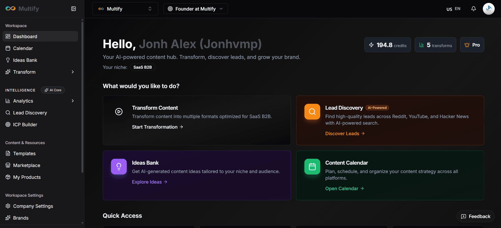Collapse the sidebar panel toggle
The height and width of the screenshot is (228, 501).
(74, 9)
